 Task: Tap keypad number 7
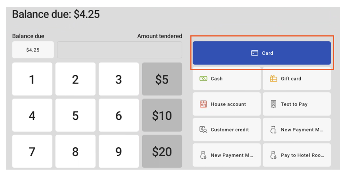(x=32, y=151)
